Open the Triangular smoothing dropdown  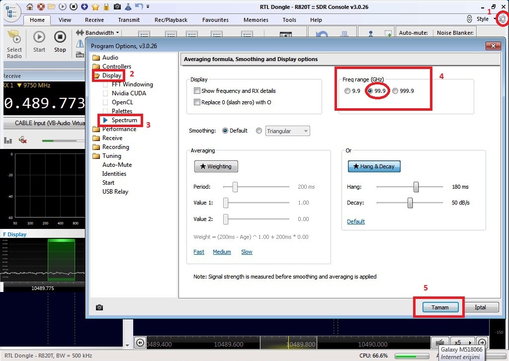pyautogui.click(x=288, y=131)
